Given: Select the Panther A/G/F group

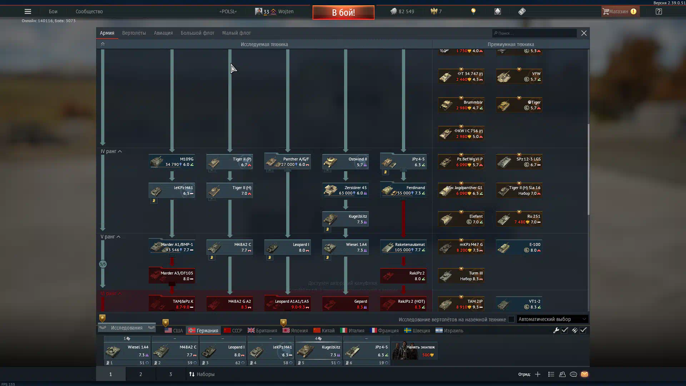Looking at the screenshot, I should 288,162.
